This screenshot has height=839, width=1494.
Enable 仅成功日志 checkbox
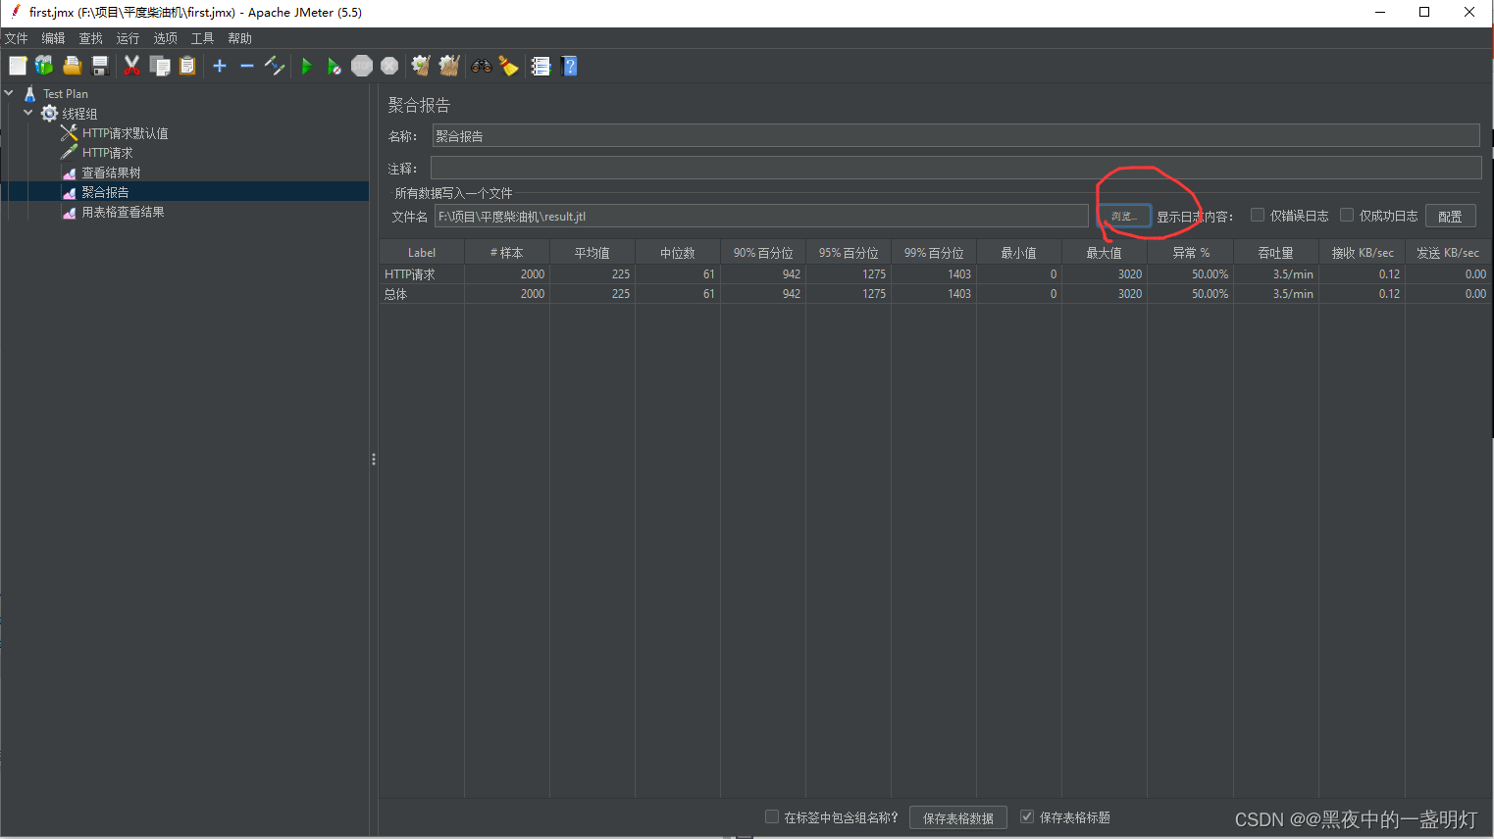click(x=1347, y=216)
